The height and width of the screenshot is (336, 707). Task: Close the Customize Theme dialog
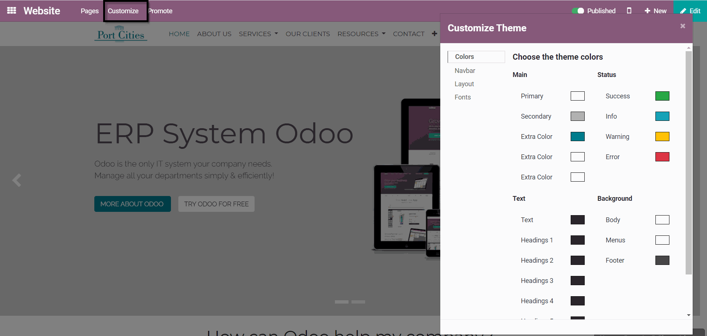pos(683,26)
